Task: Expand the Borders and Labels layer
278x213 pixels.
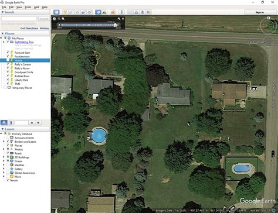Action: click(4, 142)
